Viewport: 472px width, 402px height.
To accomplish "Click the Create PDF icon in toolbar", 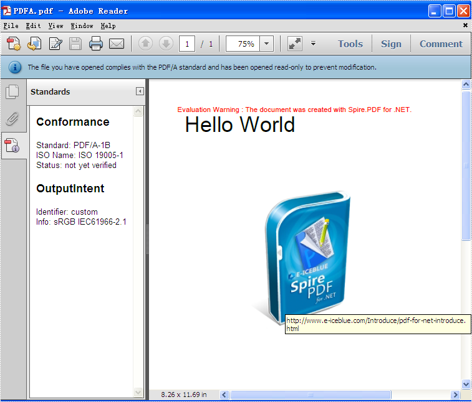I will (14, 44).
